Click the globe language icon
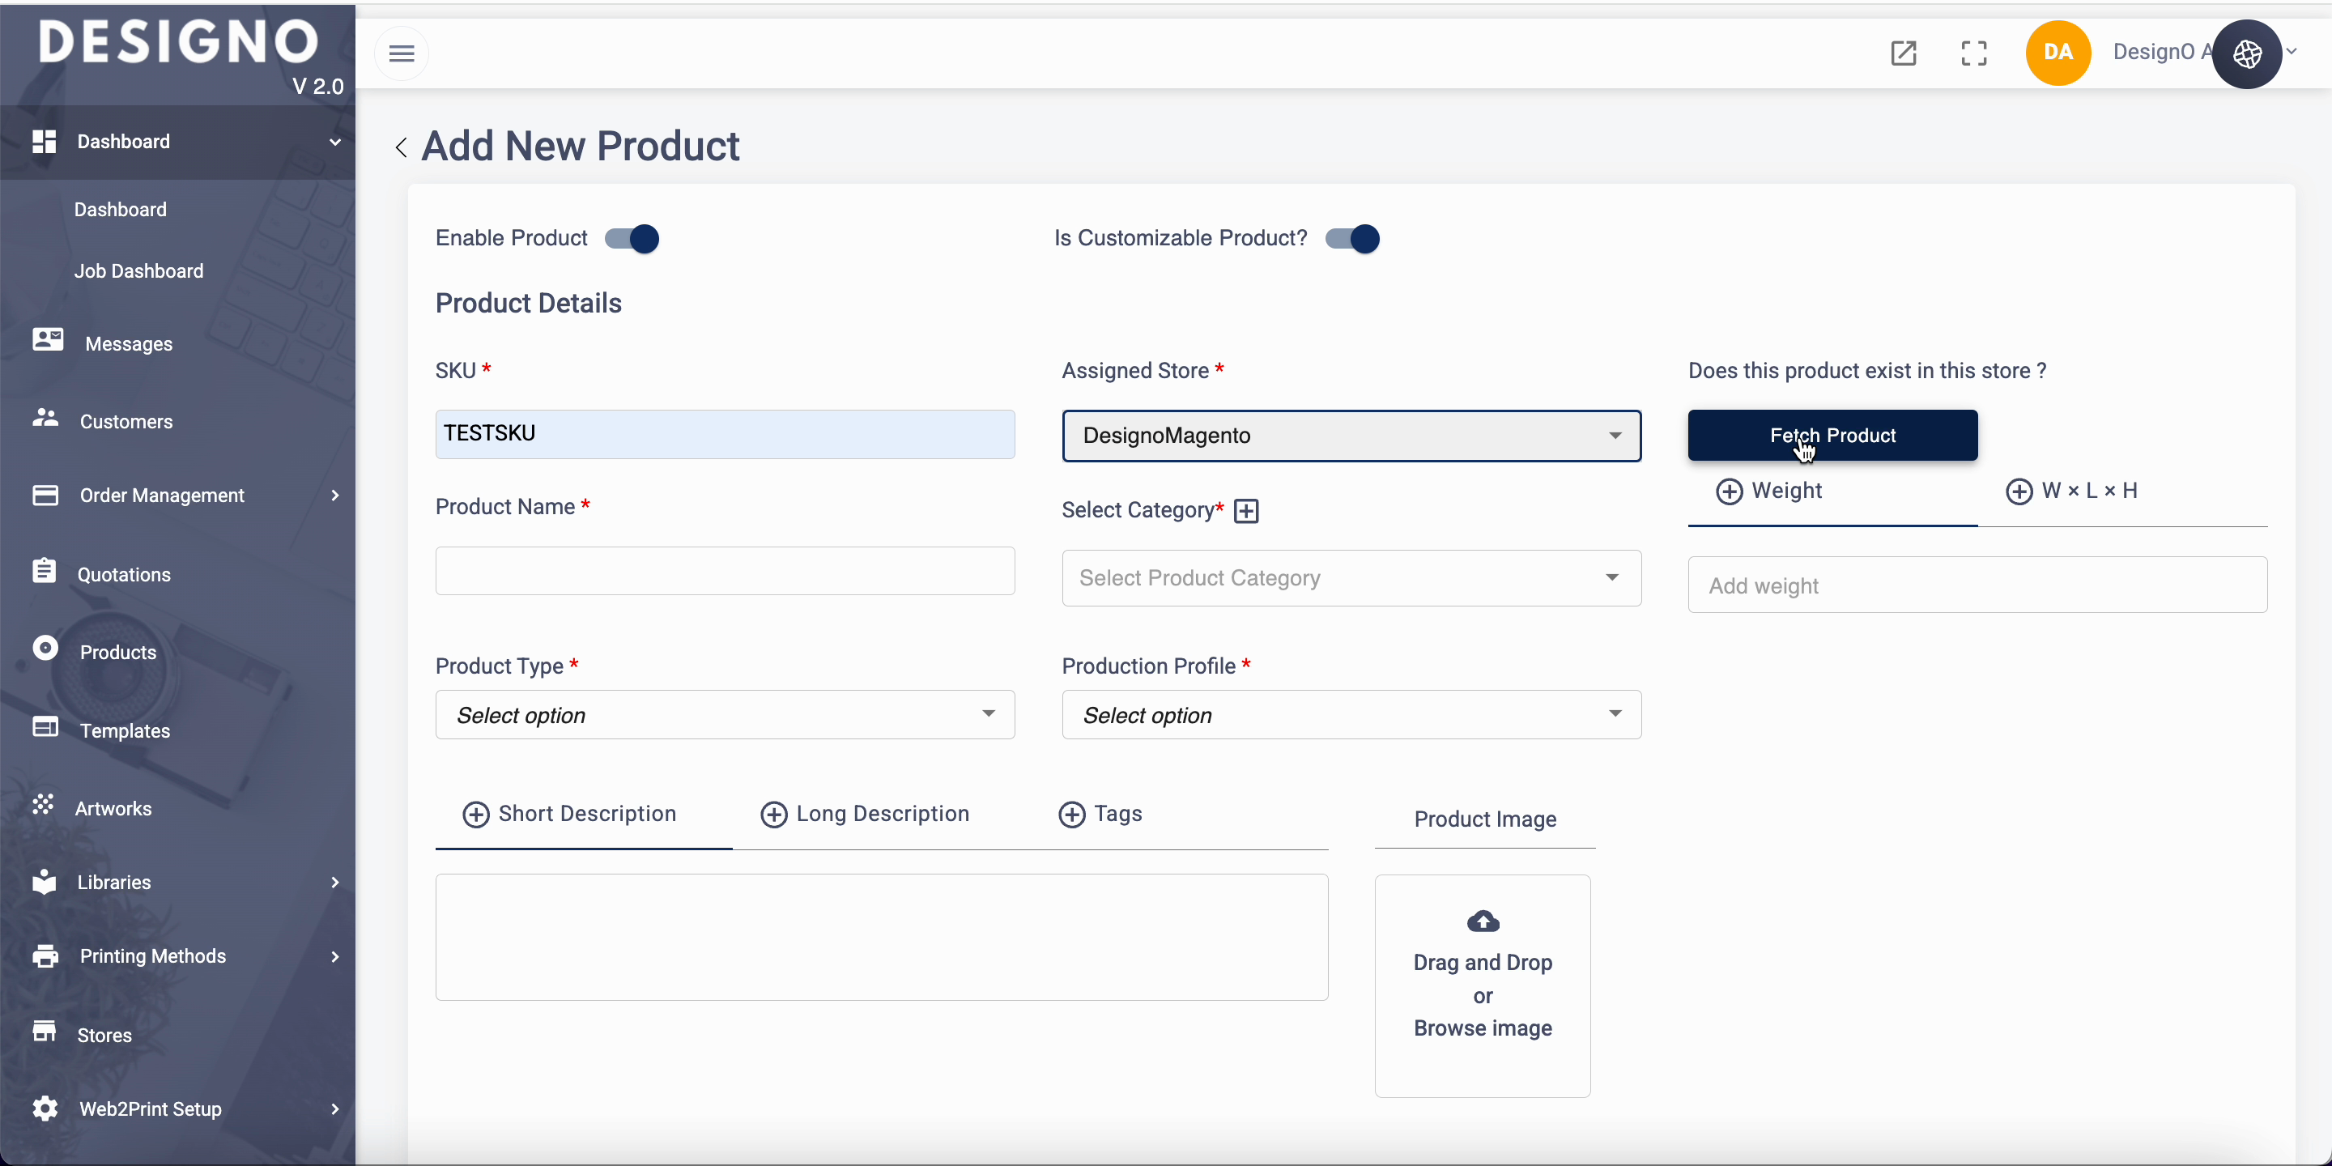This screenshot has width=2332, height=1166. 2247,53
